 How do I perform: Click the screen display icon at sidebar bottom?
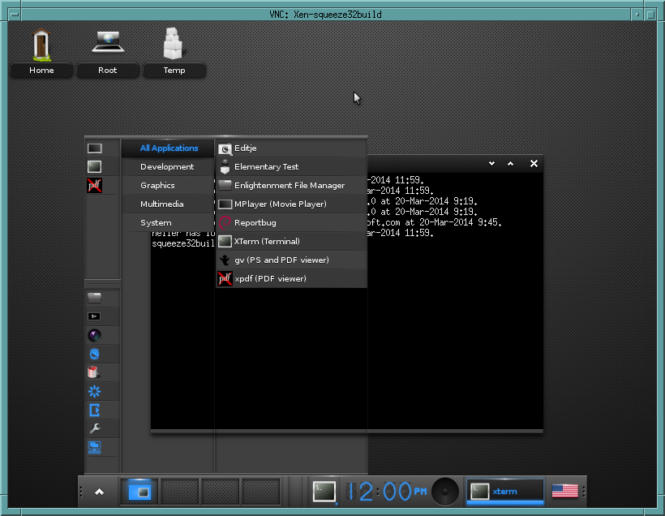(94, 447)
